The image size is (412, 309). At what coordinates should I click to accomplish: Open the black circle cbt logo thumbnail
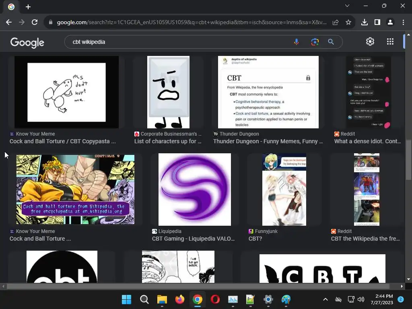coord(62,267)
